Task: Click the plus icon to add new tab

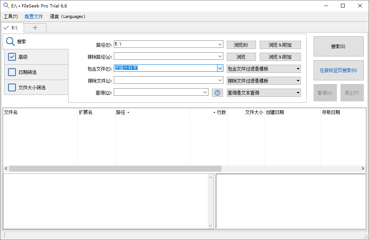Action: [x=35, y=28]
